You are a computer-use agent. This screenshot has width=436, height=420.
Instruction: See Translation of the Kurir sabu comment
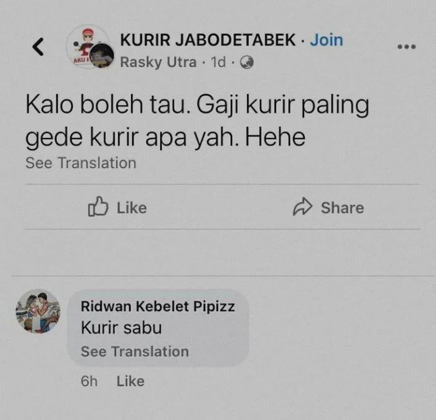tap(135, 352)
